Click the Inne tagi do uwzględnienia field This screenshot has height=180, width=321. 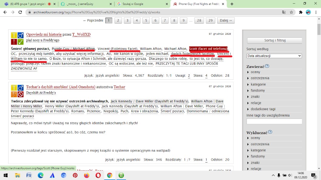pos(274,121)
